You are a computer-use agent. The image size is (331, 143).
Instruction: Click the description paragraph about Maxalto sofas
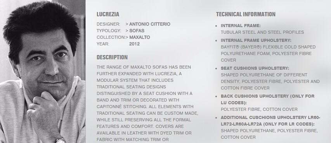(x=147, y=103)
